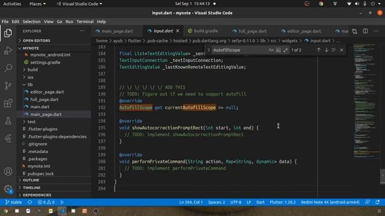Open the File menu
The image size is (385, 216).
(5, 22)
